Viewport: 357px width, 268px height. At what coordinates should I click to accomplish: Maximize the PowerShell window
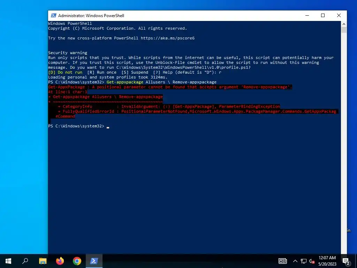coord(323,15)
